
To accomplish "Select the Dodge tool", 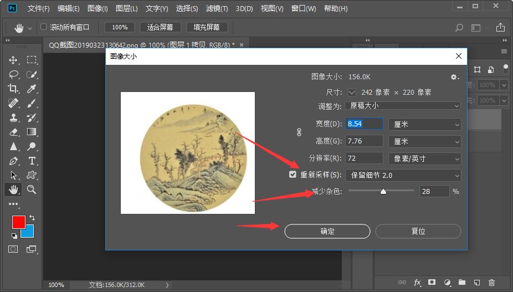I will pyautogui.click(x=32, y=146).
